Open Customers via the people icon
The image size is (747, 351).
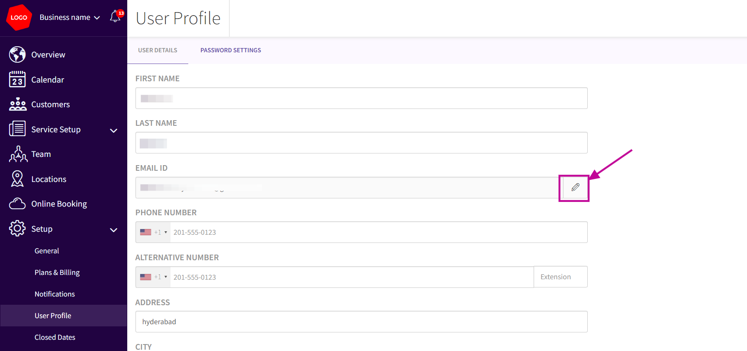click(x=18, y=104)
